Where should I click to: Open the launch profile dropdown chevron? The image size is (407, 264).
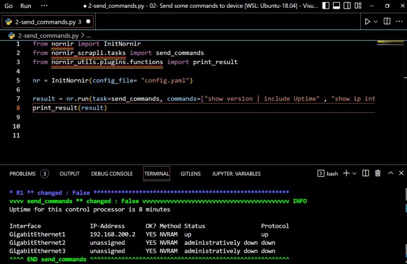(354, 173)
